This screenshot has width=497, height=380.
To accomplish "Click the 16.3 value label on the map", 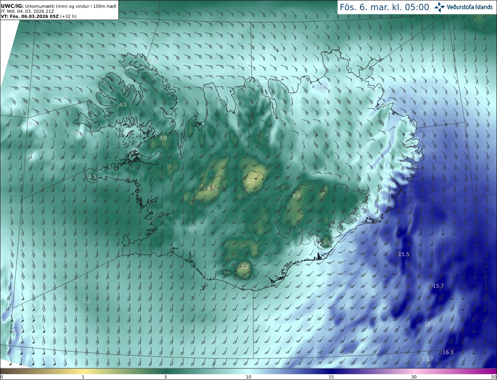I will click(448, 352).
